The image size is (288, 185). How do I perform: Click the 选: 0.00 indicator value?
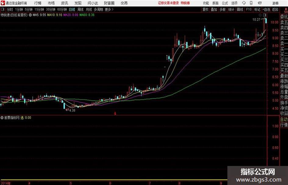coord(26,118)
